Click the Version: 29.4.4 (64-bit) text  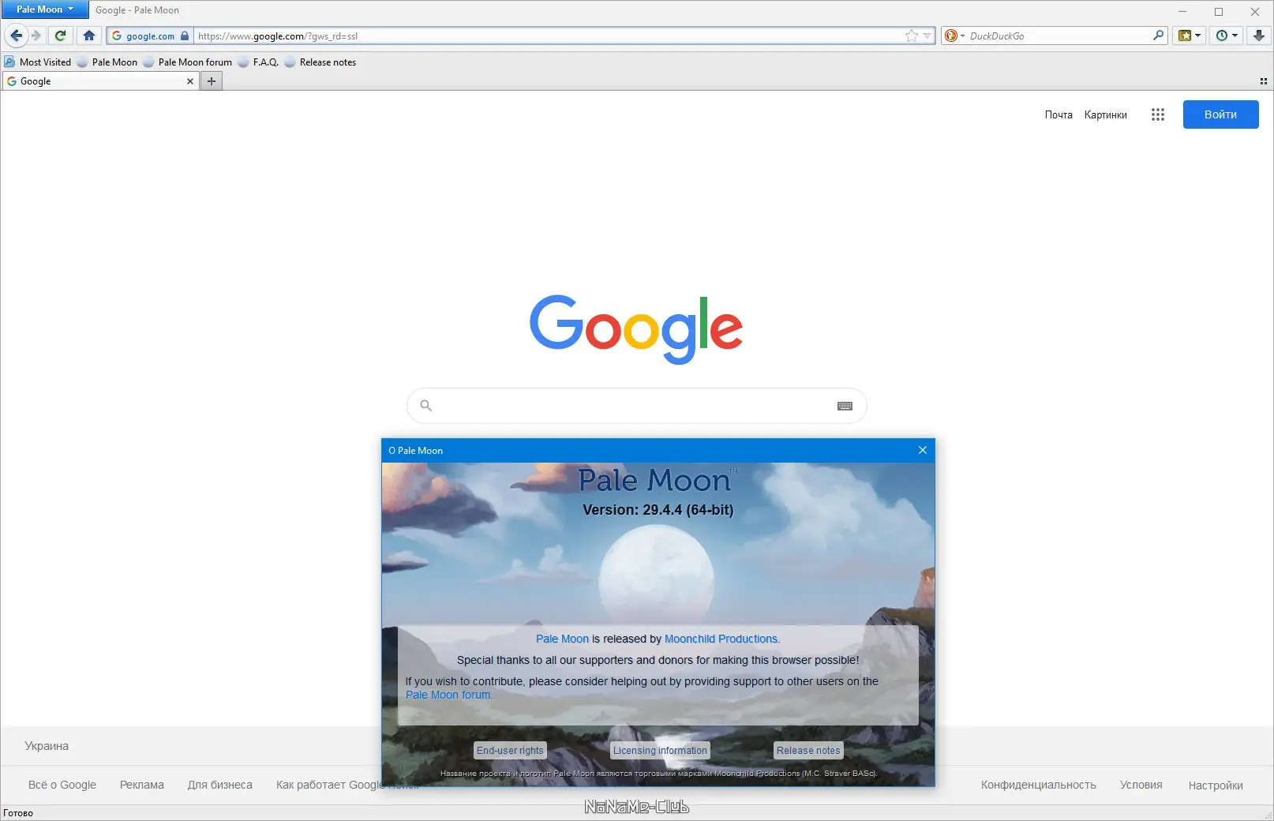(x=658, y=510)
